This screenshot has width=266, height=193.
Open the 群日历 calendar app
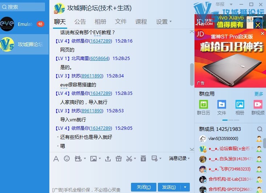coord(203,108)
